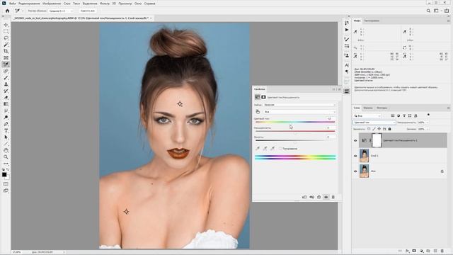Hide the Слой 1 layer
This screenshot has height=255, width=453.
pyautogui.click(x=355, y=156)
